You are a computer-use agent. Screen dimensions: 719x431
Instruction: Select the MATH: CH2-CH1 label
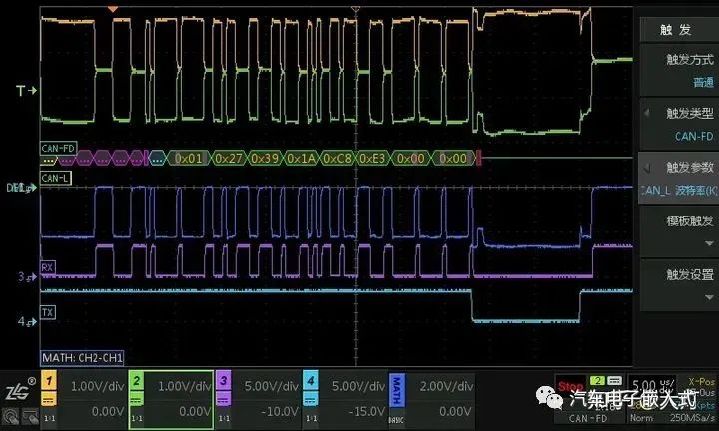tap(82, 358)
